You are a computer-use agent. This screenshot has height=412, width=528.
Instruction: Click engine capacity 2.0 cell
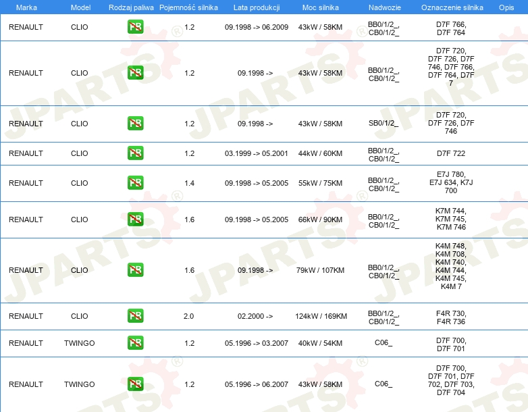pos(188,316)
